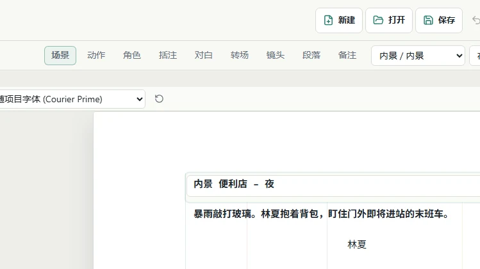Click the character name 林夏
Image resolution: width=480 pixels, height=269 pixels.
coord(356,244)
